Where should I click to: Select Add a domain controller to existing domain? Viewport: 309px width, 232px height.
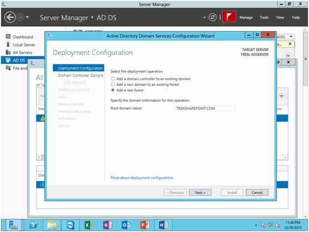113,79
